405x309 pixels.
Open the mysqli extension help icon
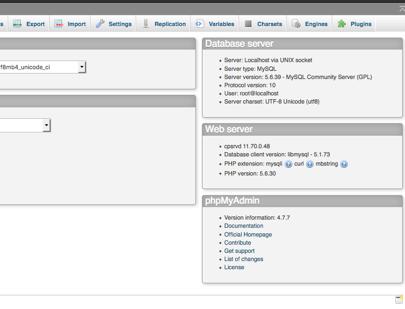pos(289,164)
